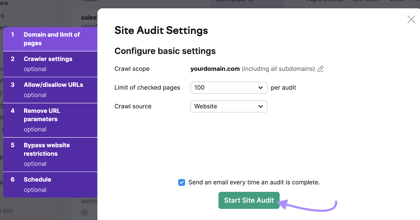Click the gear icon below the bellroy project
420x220 pixels.
(85, 212)
